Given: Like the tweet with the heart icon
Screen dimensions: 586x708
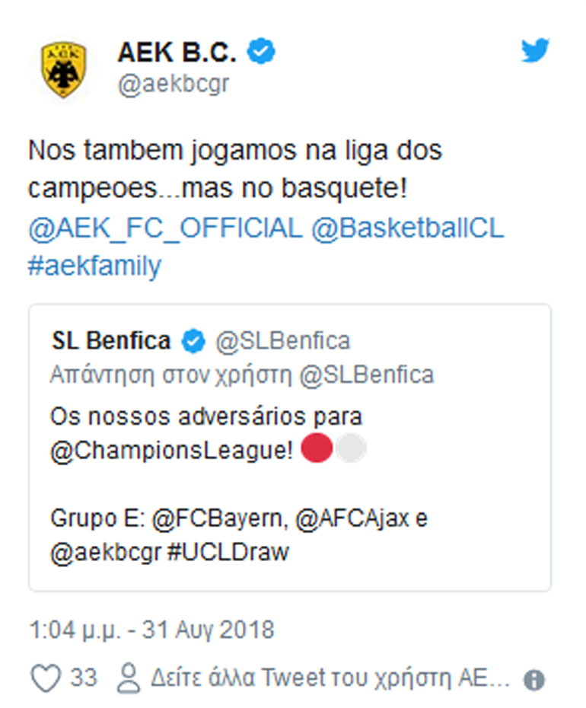Looking at the screenshot, I should coord(45,678).
